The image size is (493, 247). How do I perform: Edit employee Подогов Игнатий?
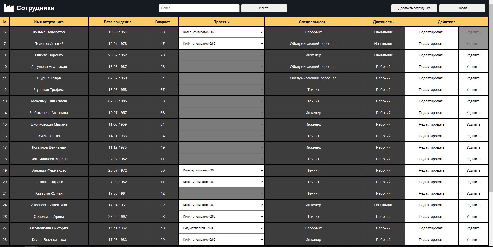pyautogui.click(x=432, y=44)
